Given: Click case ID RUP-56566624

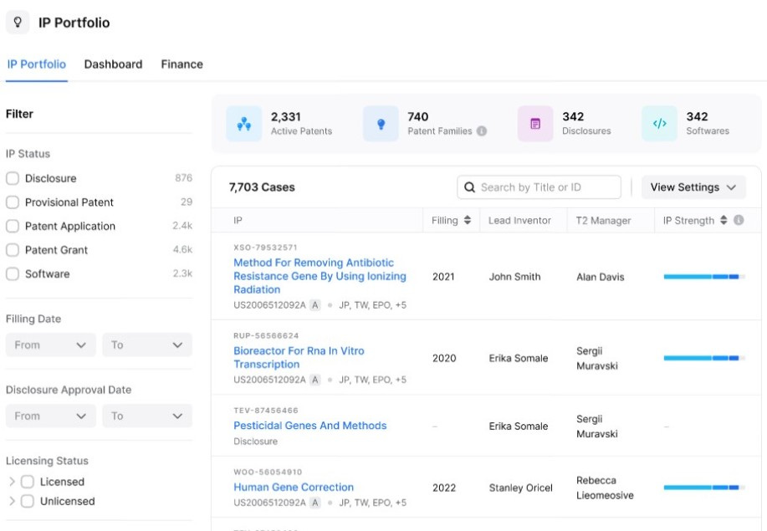Looking at the screenshot, I should tap(266, 335).
